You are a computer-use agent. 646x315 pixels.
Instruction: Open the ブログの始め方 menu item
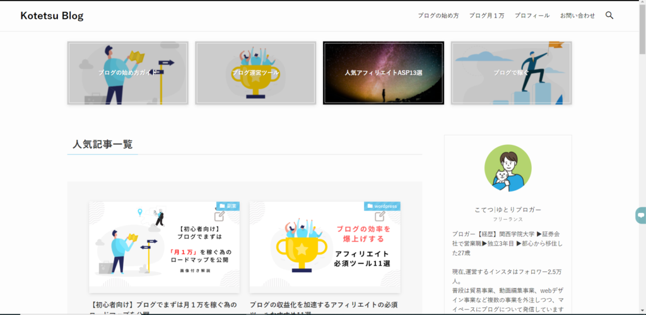pyautogui.click(x=438, y=16)
